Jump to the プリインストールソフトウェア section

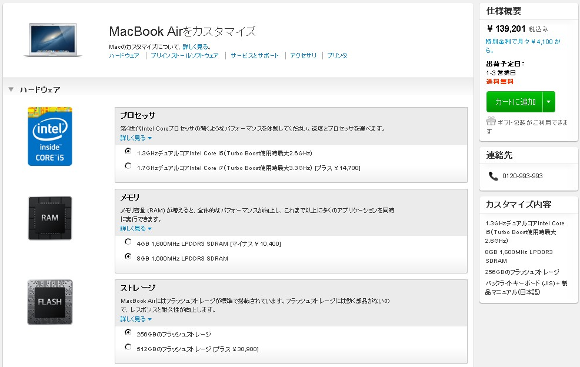(x=184, y=56)
